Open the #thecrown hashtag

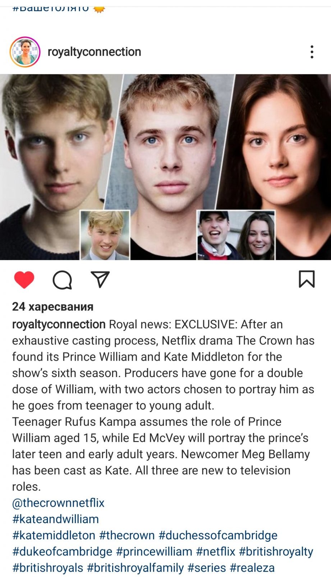click(x=127, y=535)
